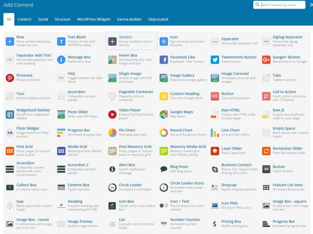Click the Pie Chart icon
Viewport: 313px width, 234px height.
point(112,133)
